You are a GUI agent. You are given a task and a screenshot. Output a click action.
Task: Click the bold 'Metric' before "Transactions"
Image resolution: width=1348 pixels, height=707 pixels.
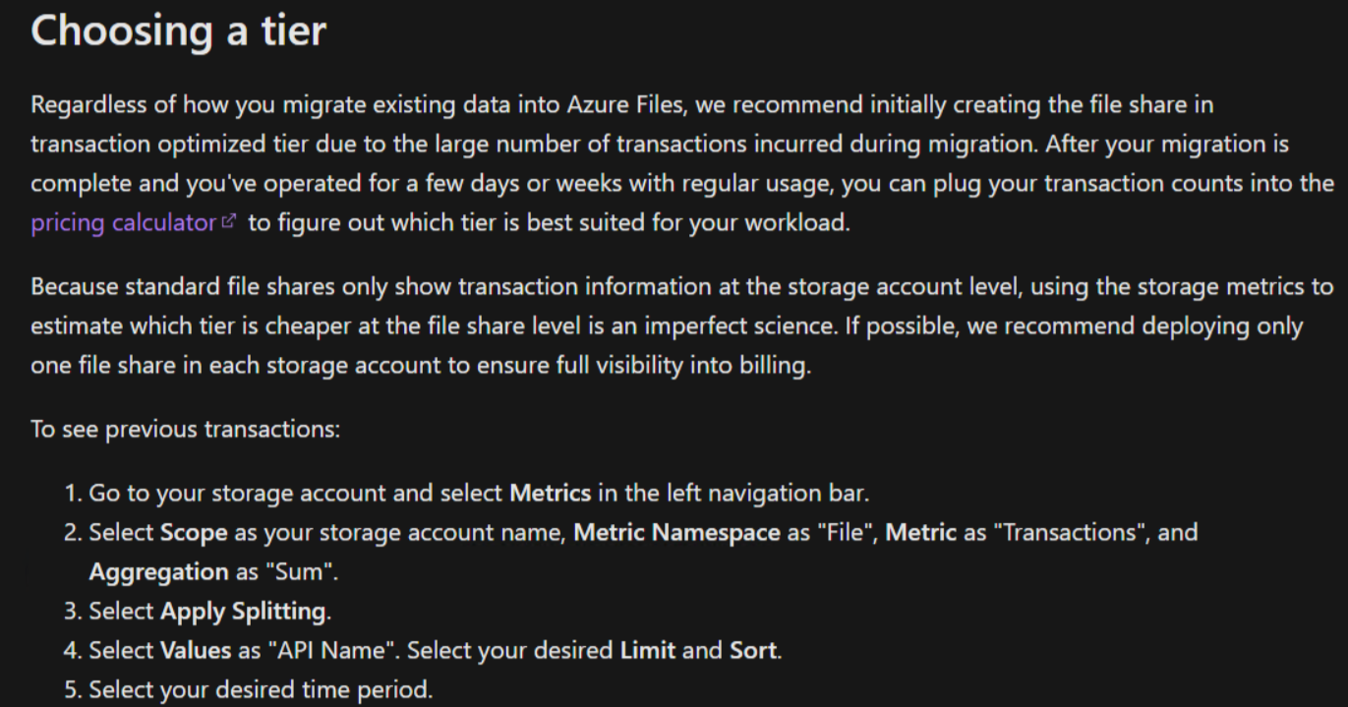click(921, 533)
